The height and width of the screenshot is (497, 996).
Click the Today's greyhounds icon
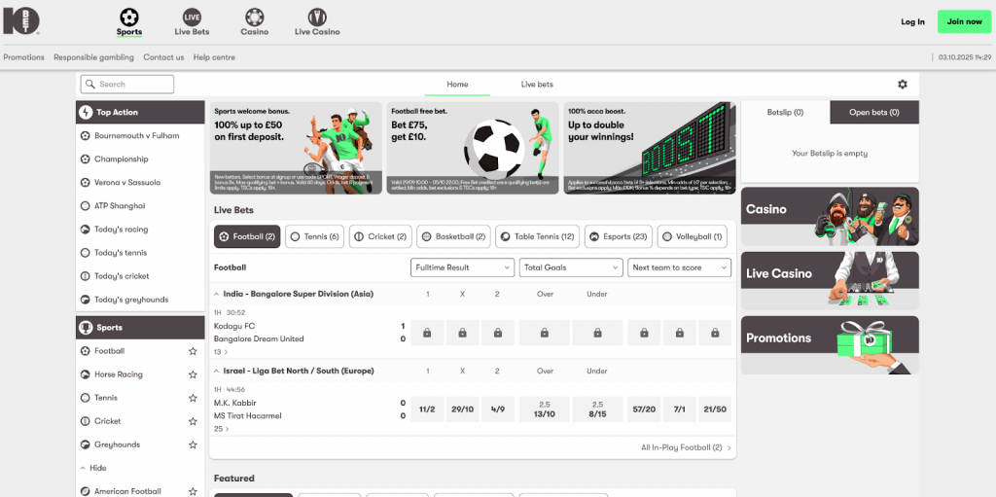coord(86,300)
